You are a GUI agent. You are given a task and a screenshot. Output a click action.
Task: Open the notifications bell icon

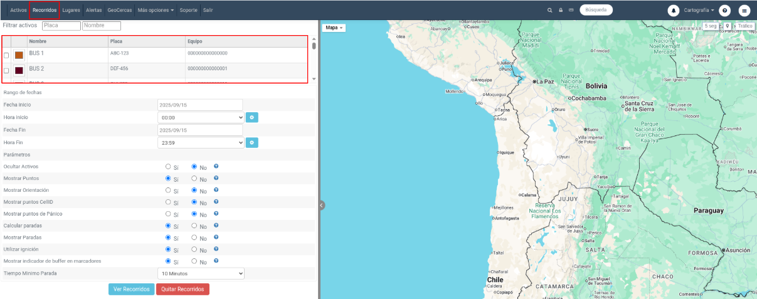coord(674,11)
